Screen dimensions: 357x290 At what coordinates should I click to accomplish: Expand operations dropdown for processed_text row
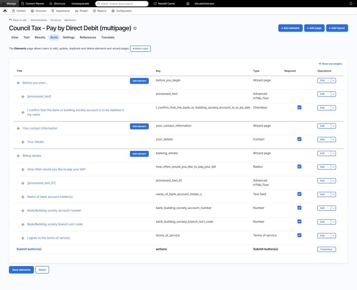[333, 94]
